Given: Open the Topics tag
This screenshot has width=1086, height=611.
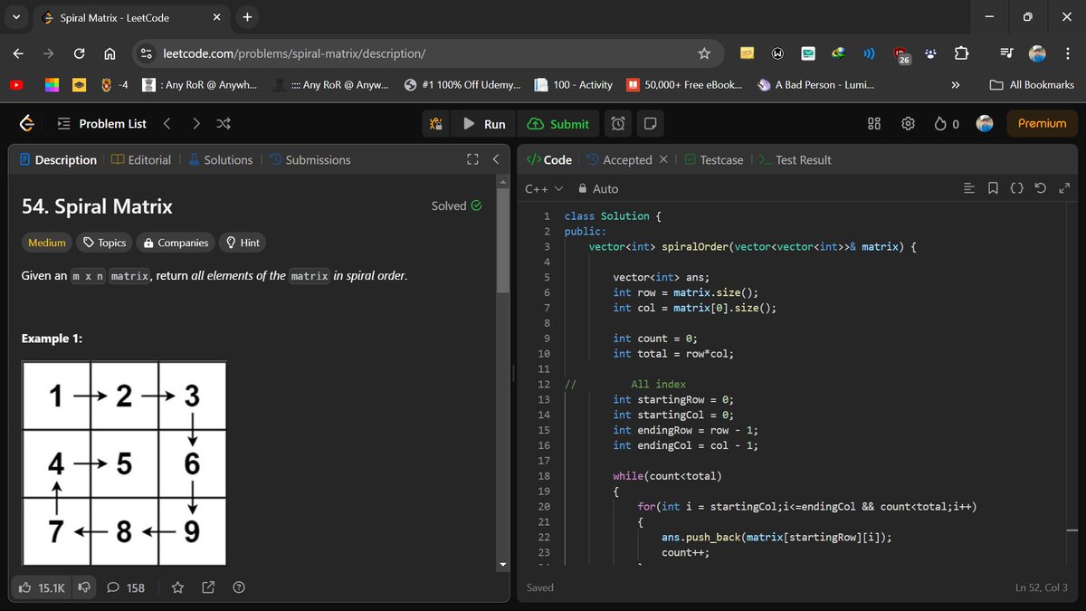Looking at the screenshot, I should click(103, 243).
